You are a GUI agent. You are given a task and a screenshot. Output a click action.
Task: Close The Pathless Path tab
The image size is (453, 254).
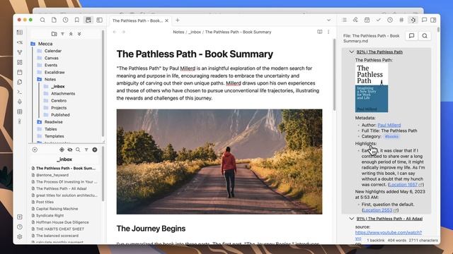coord(167,20)
